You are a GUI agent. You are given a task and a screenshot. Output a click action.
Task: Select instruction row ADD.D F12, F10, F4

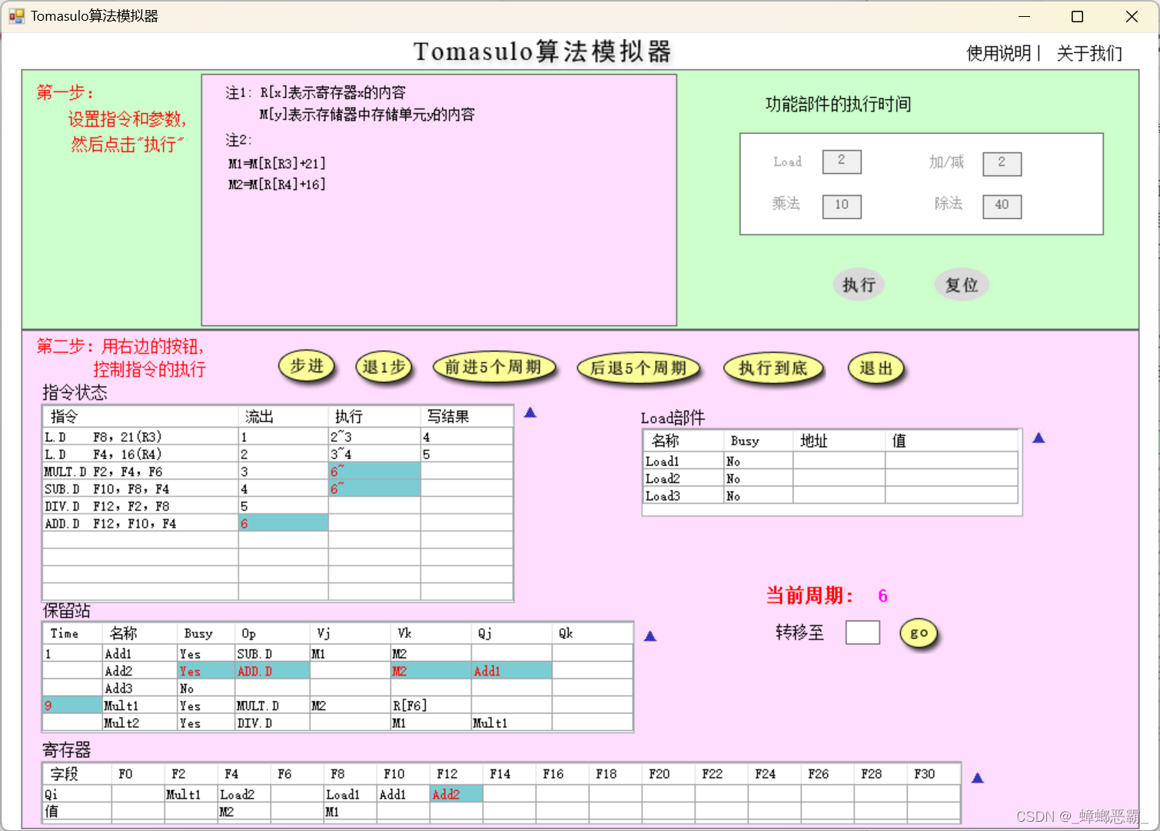pos(278,524)
